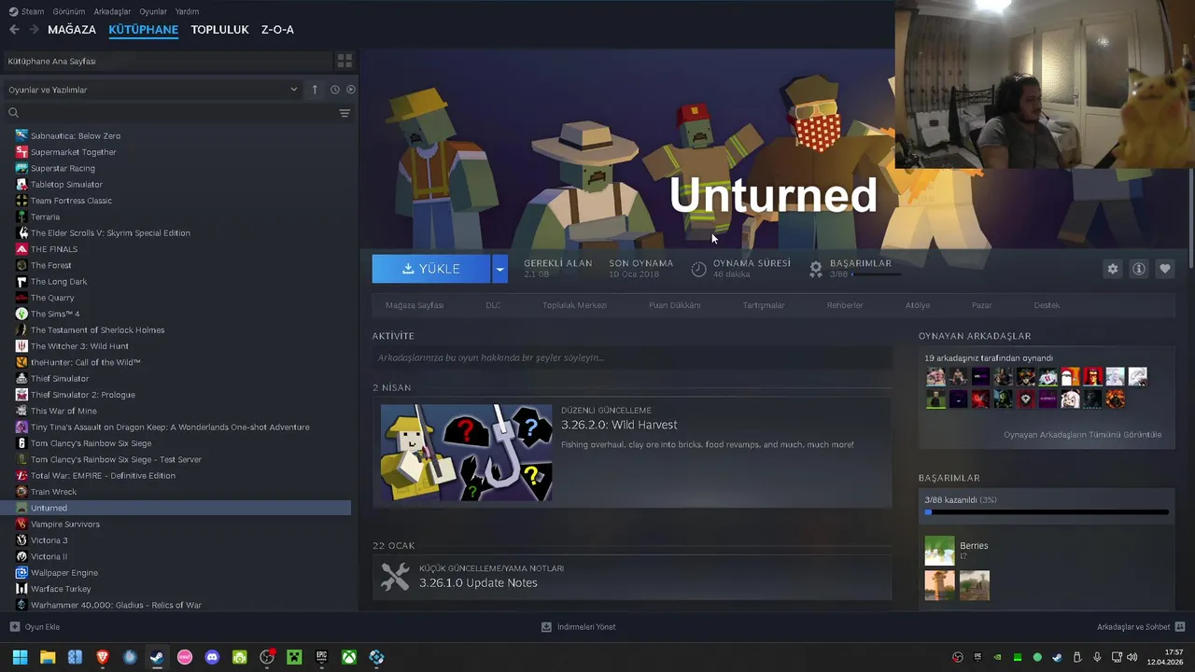Screen dimensions: 1195x672
Task: Open the Oyunlar menu
Action: click(153, 11)
